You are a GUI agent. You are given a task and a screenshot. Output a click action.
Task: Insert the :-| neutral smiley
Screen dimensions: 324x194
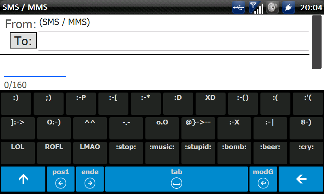(270, 128)
